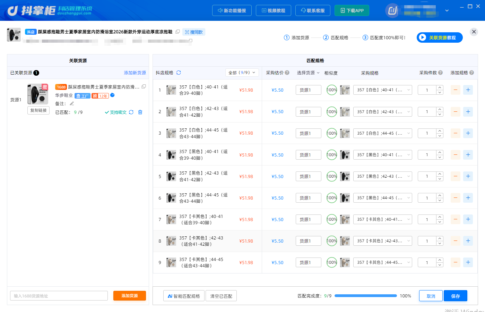
Task: Open the help tip beside 添加规格
Action: [471, 73]
